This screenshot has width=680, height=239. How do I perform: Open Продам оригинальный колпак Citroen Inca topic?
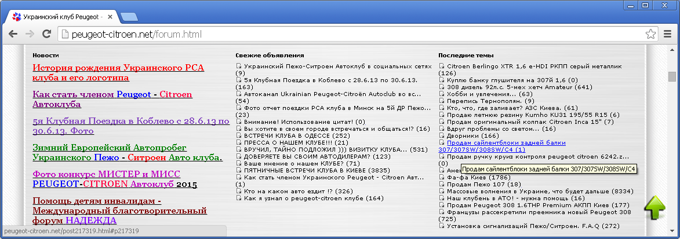pos(530,122)
